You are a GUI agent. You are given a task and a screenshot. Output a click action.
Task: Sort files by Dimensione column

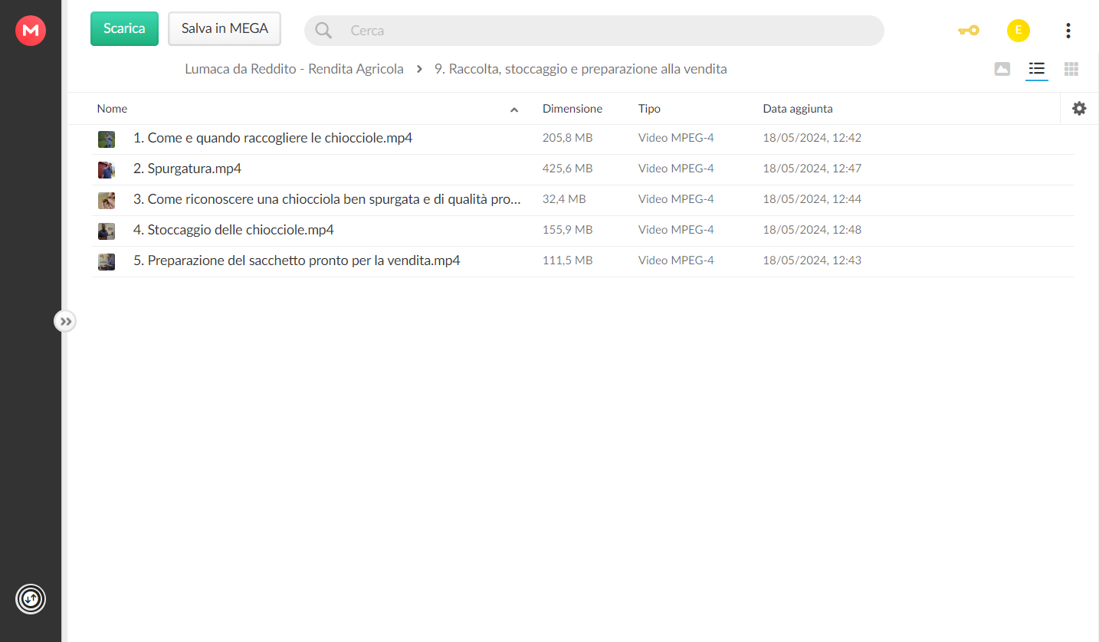pos(572,109)
